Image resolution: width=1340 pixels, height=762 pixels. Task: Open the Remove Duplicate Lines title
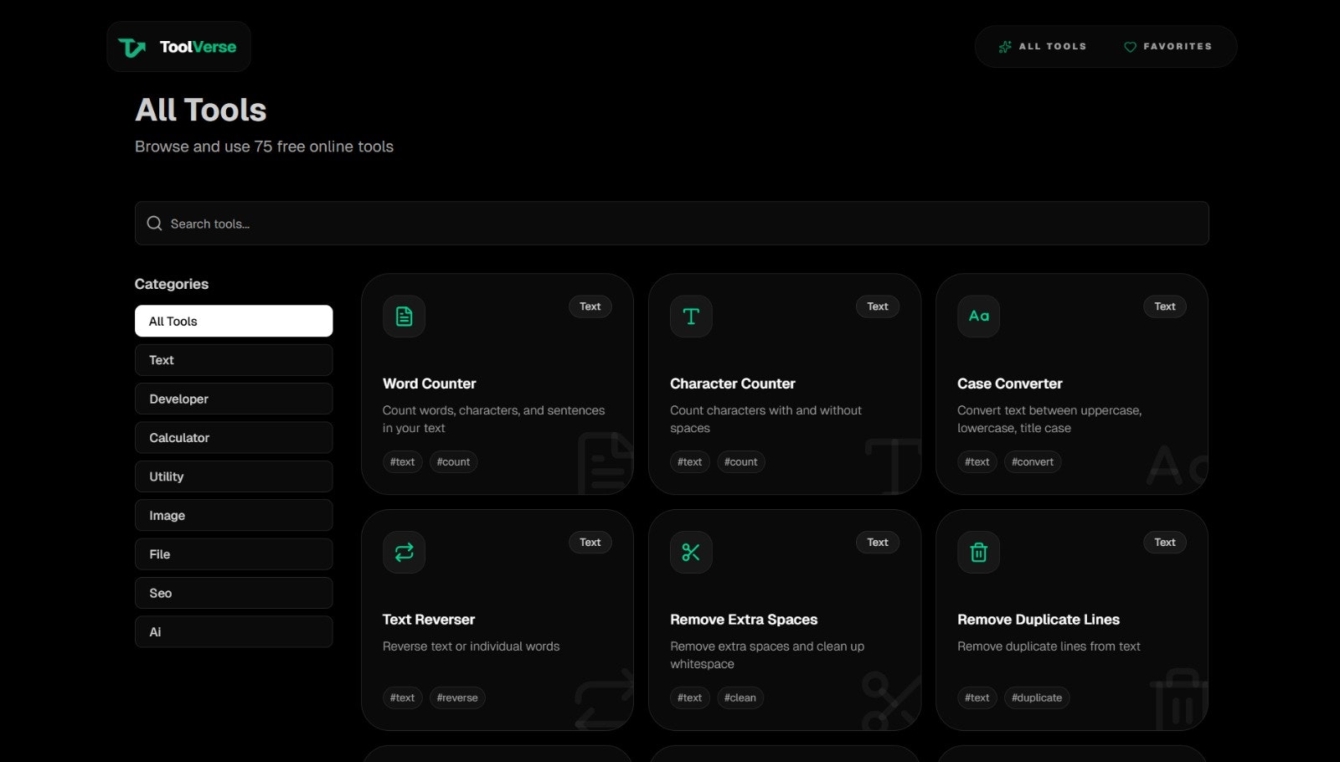tap(1038, 620)
